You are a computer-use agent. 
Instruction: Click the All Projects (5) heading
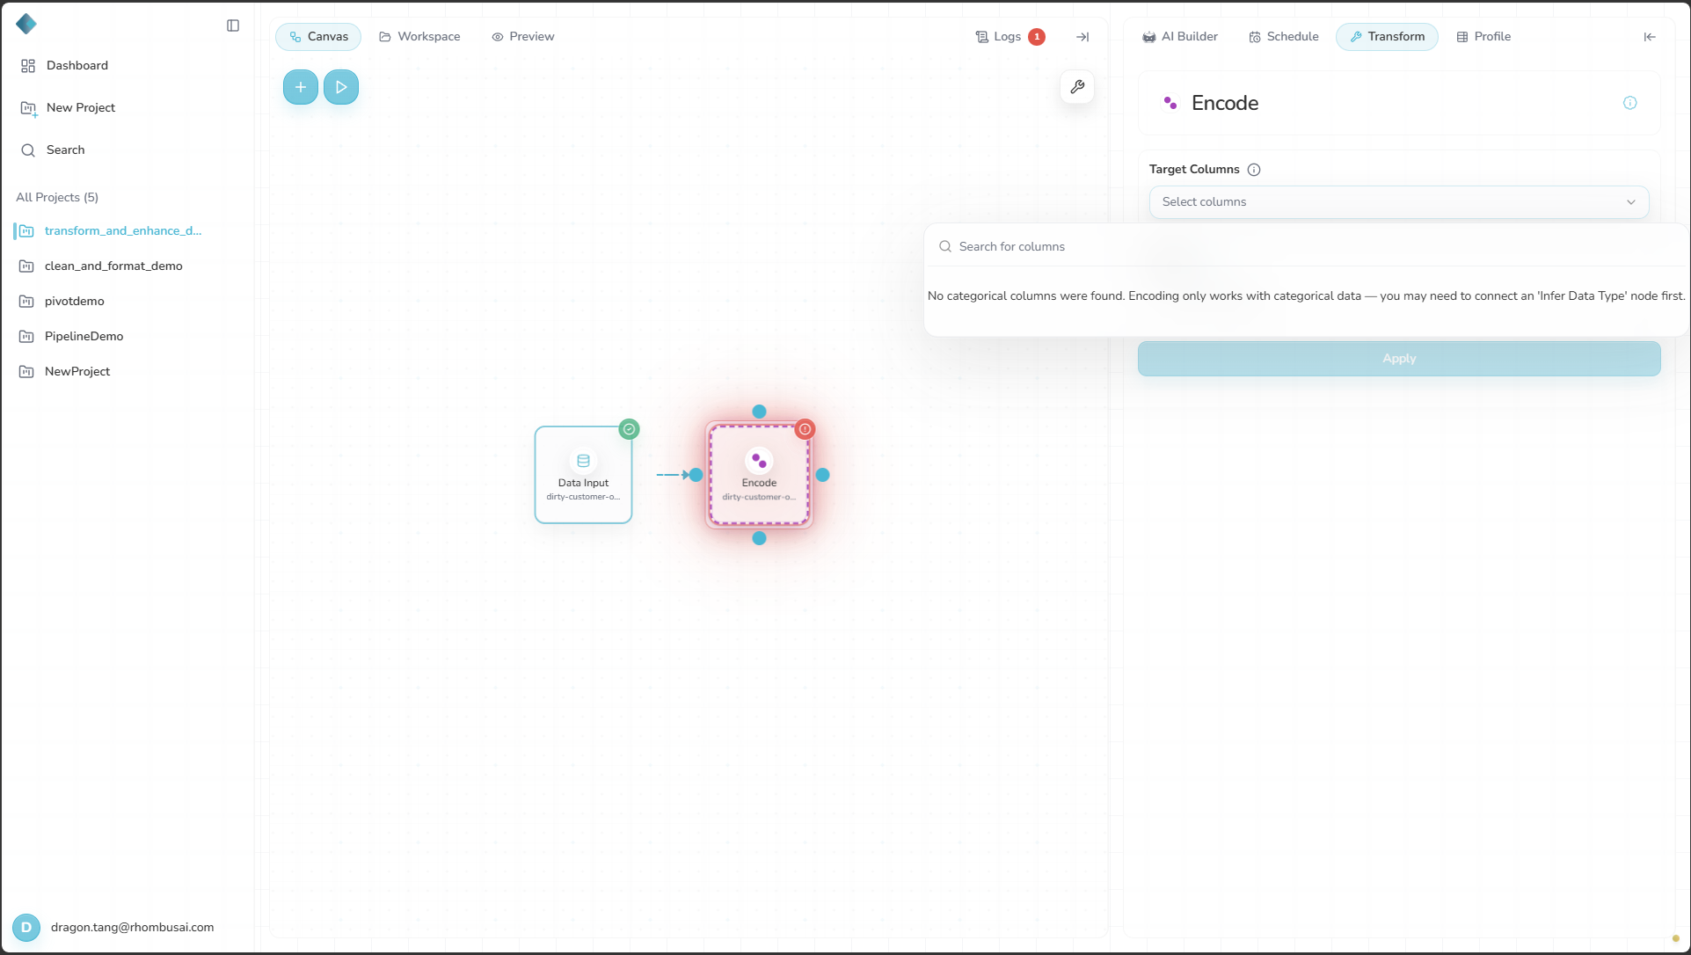57,198
